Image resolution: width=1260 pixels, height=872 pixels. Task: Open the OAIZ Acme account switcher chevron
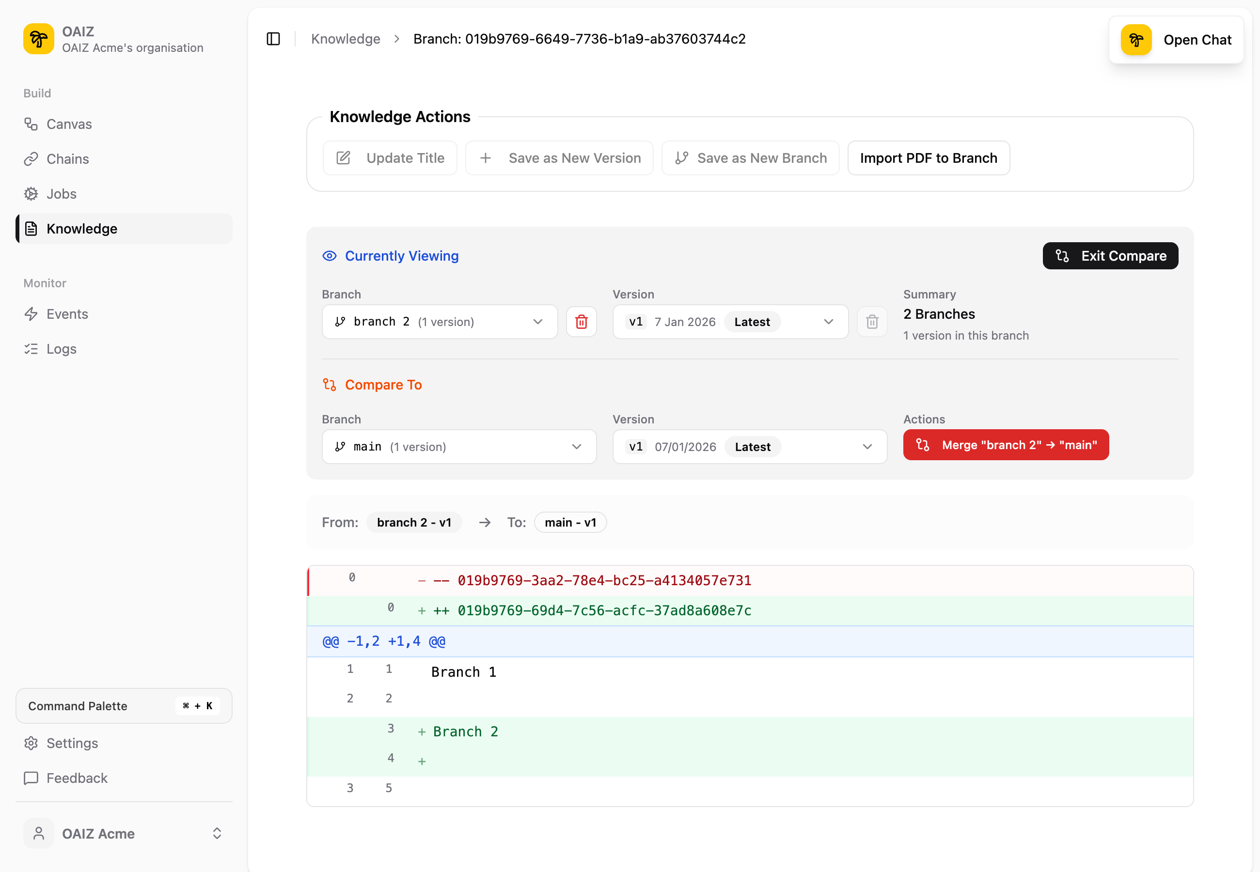click(216, 833)
